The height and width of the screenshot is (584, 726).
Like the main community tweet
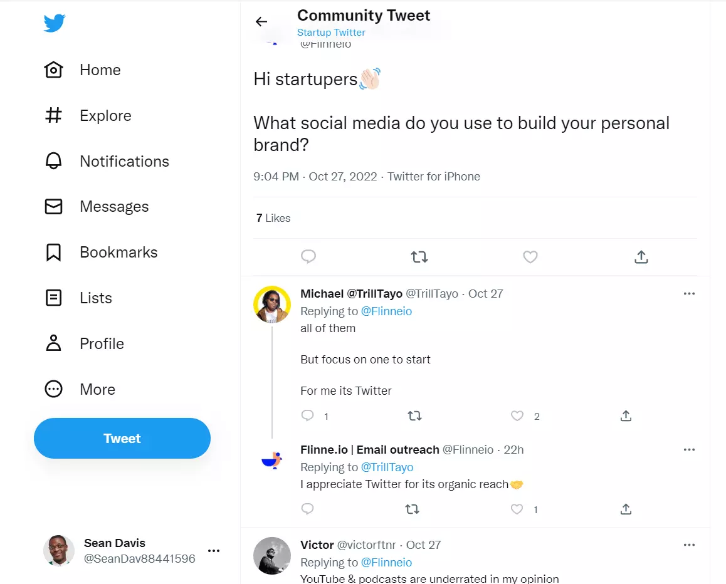pyautogui.click(x=530, y=257)
